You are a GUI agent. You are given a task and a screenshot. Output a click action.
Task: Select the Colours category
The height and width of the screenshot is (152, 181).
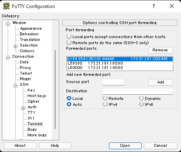pyautogui.click(x=27, y=51)
